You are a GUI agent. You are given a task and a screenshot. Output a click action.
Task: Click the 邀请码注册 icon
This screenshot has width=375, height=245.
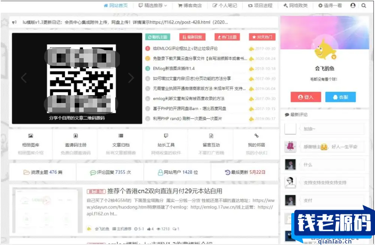75,136
